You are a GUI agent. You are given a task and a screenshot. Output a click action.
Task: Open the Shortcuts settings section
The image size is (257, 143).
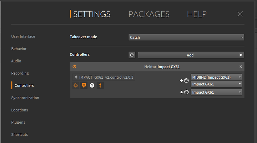click(20, 134)
